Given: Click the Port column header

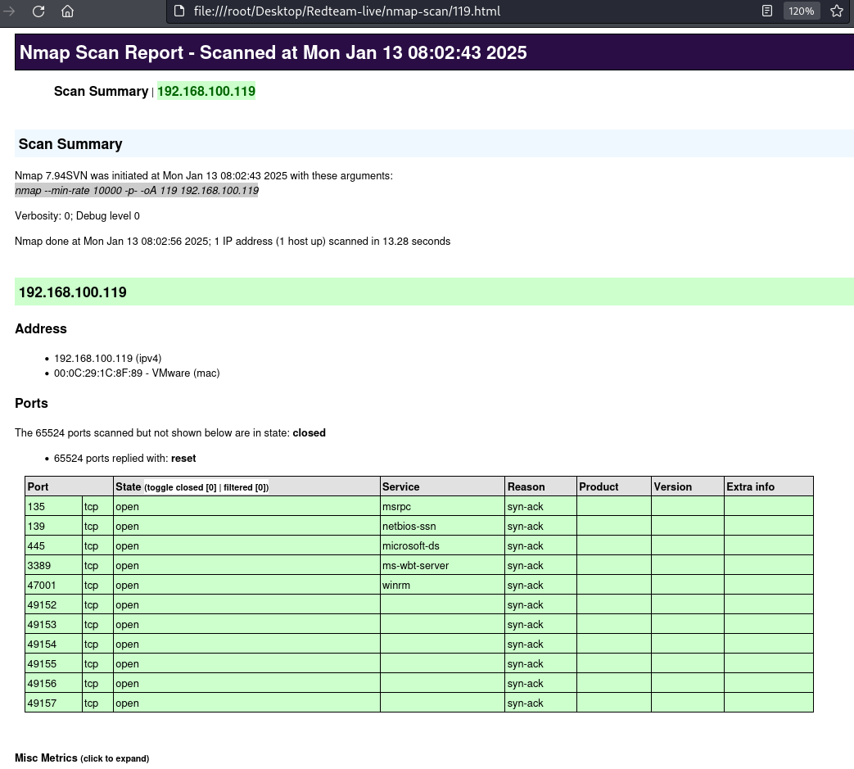Looking at the screenshot, I should click(38, 486).
